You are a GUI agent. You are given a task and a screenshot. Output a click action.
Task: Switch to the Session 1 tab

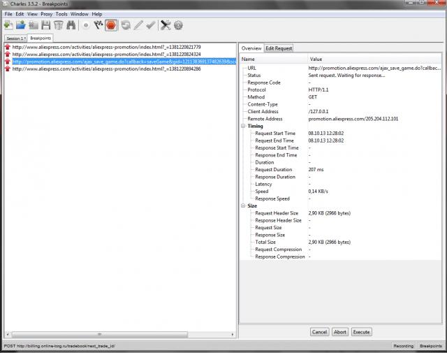pos(15,38)
